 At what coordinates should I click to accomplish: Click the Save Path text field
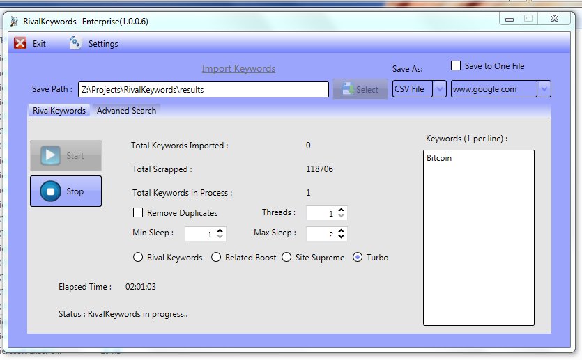pos(204,90)
